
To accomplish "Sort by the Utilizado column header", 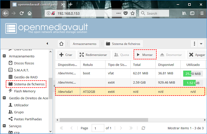I will pos(193,65).
